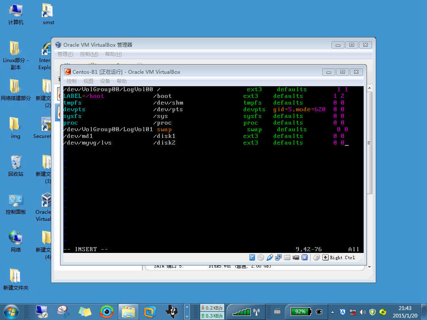Screen dimensions: 427x320
Task: Click the scroll up arrow of VirtualBox manager
Action: tap(369, 88)
